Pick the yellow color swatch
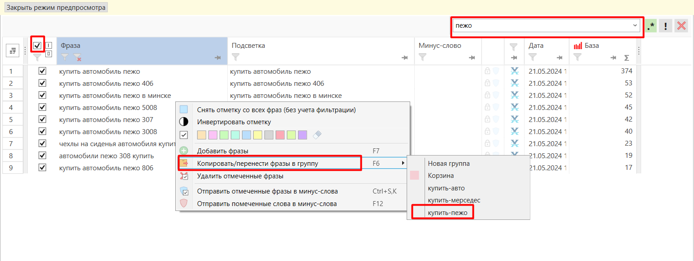This screenshot has height=261, width=694. point(258,135)
